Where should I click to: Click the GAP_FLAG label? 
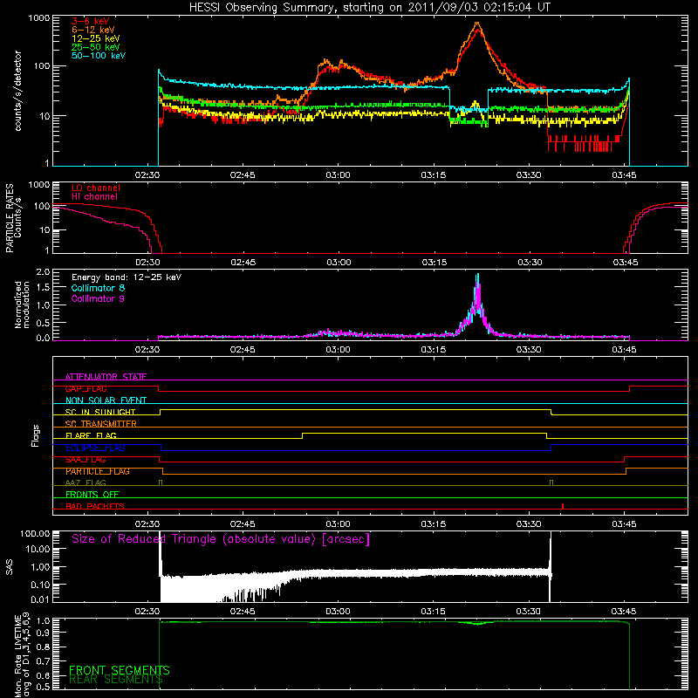click(x=86, y=388)
